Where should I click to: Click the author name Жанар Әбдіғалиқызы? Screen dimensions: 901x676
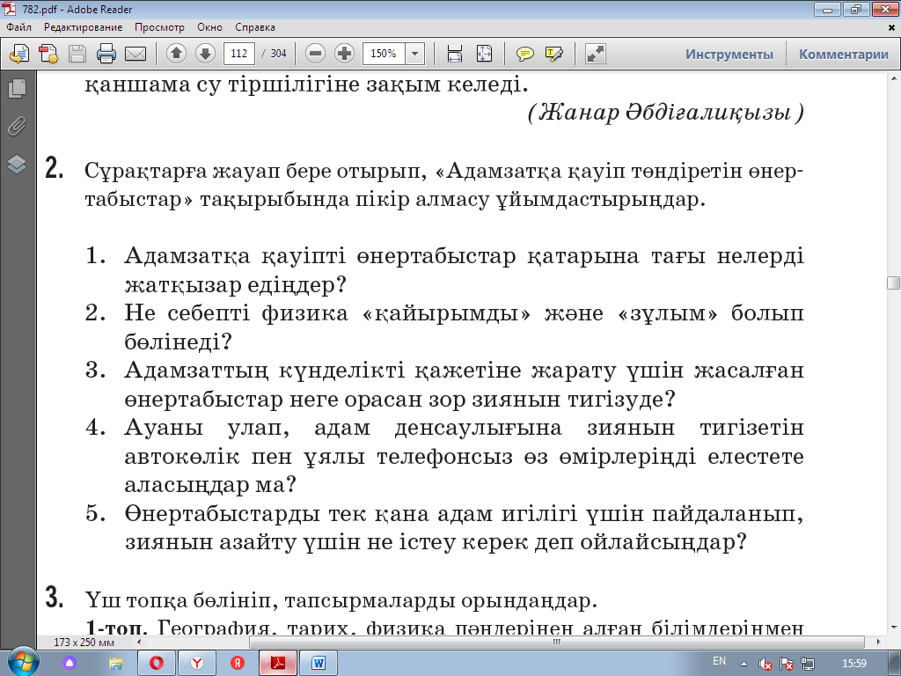point(665,112)
